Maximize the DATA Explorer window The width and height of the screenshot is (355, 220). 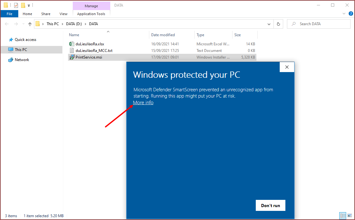[x=333, y=5]
